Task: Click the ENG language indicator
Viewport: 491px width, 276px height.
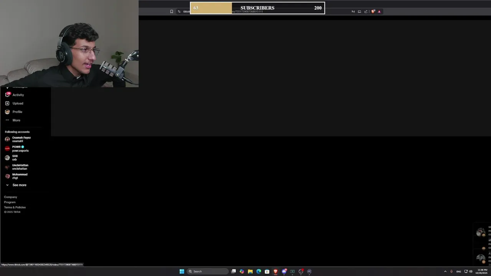Action: click(458, 271)
